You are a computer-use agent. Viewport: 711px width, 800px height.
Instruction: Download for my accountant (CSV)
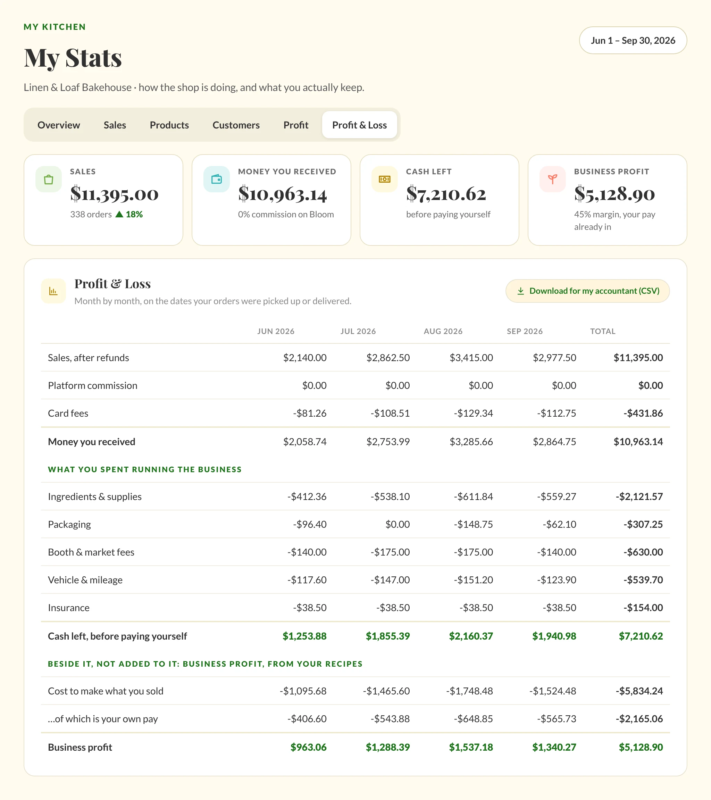click(x=587, y=291)
